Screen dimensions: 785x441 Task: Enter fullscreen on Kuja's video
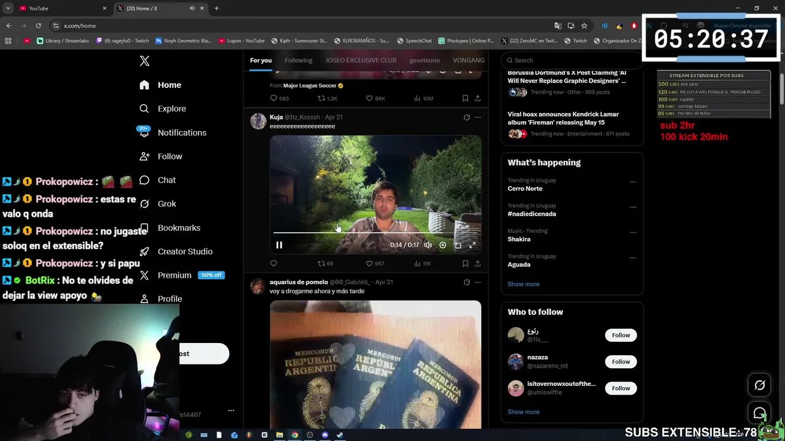[472, 245]
